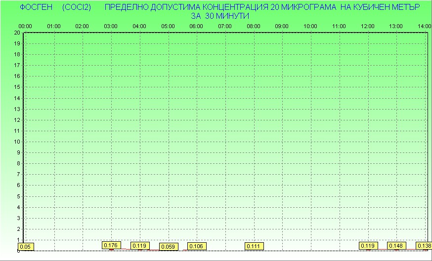Image resolution: width=432 pixels, height=261 pixels.
Task: Select the 0.05 value label
Action: point(25,246)
